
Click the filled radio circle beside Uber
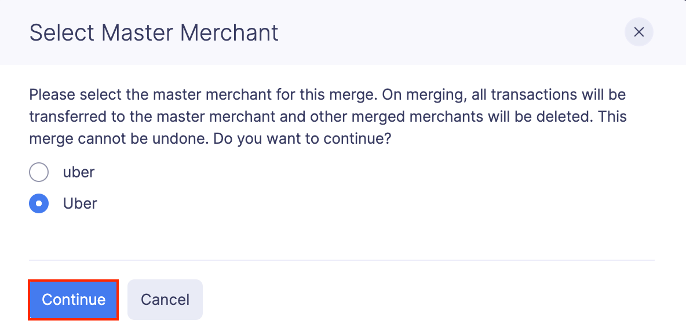(x=38, y=203)
